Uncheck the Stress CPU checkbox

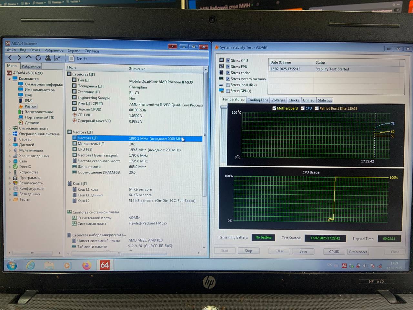[x=228, y=60]
